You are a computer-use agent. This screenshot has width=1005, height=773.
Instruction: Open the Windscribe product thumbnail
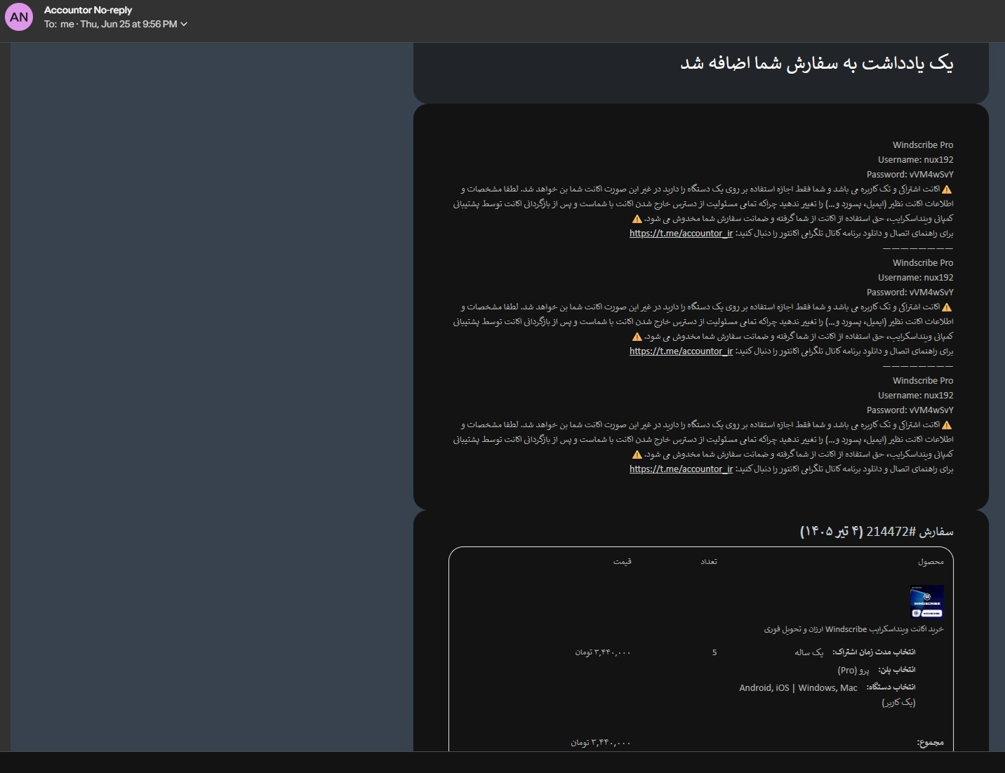click(926, 602)
